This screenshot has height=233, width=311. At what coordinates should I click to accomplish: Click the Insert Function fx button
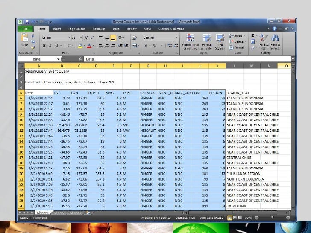click(80, 59)
